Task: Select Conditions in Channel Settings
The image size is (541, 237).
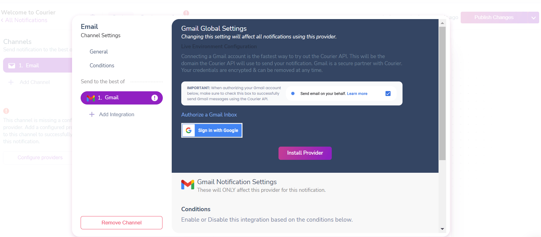Action: (102, 65)
